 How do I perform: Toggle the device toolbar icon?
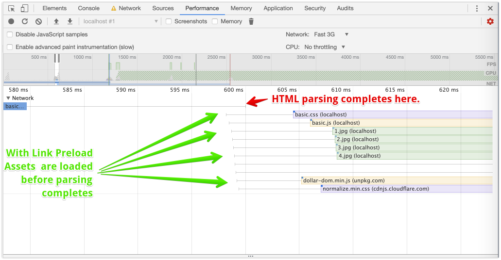click(x=24, y=8)
